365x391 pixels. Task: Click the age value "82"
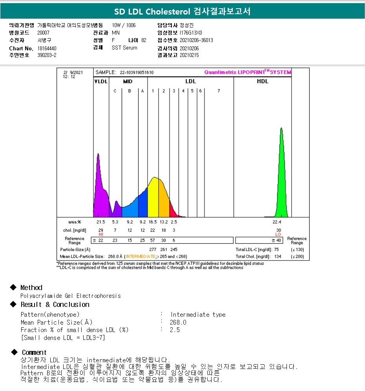[x=144, y=40]
